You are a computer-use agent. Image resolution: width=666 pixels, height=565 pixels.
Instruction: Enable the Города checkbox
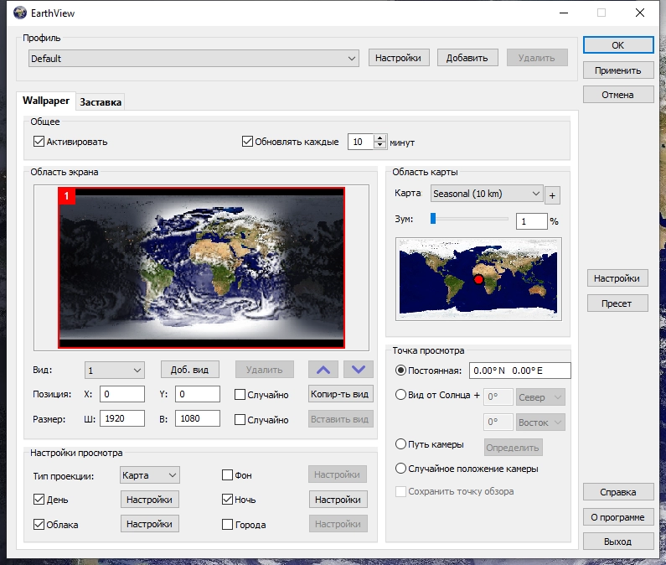click(228, 525)
